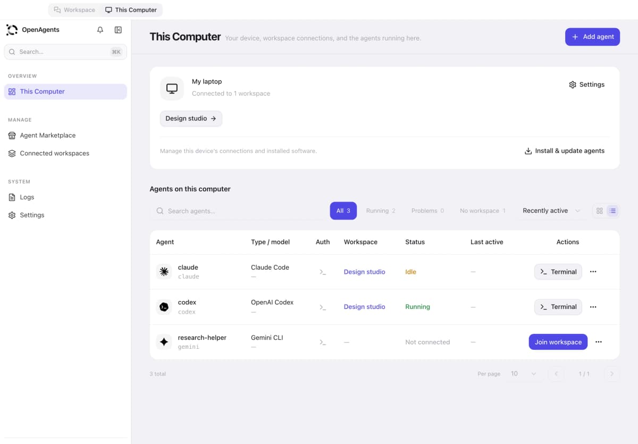Image resolution: width=638 pixels, height=444 pixels.
Task: Focus the sidebar Search field
Action: tap(65, 52)
